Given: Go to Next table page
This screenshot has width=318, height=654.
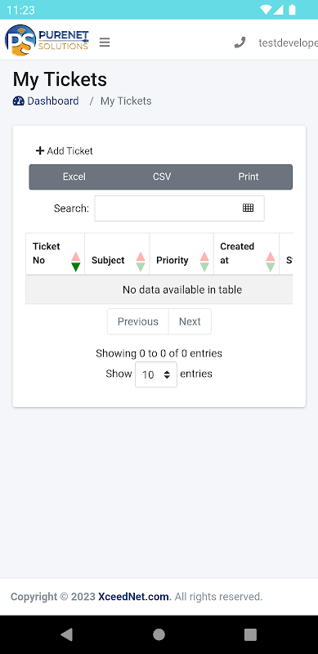Looking at the screenshot, I should (x=190, y=321).
